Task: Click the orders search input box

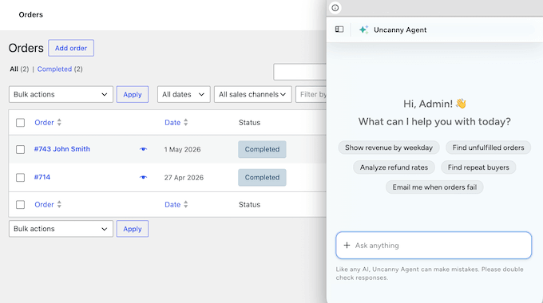Action: pos(300,72)
